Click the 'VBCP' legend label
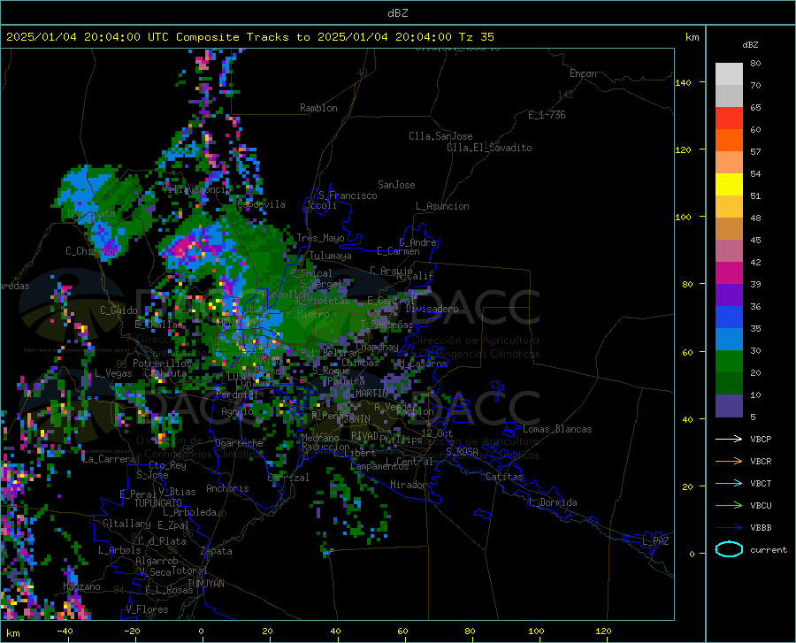This screenshot has height=643, width=796. pos(761,439)
